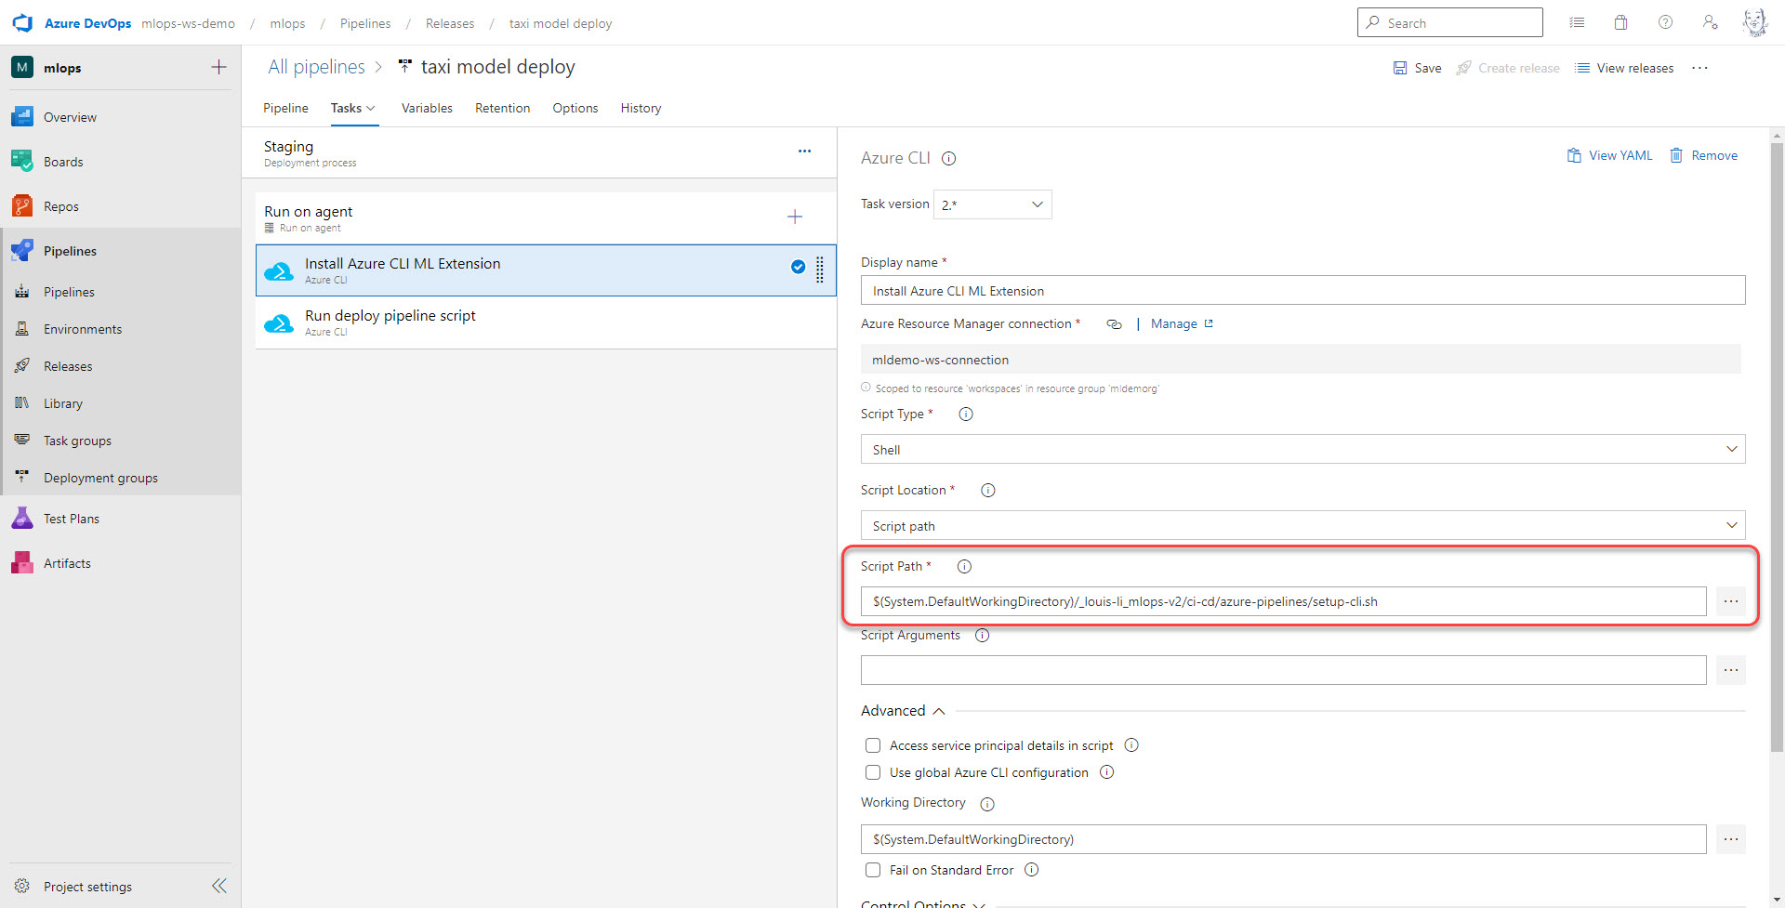The height and width of the screenshot is (908, 1785).
Task: Click the plus icon next to mlops project
Action: pos(218,67)
